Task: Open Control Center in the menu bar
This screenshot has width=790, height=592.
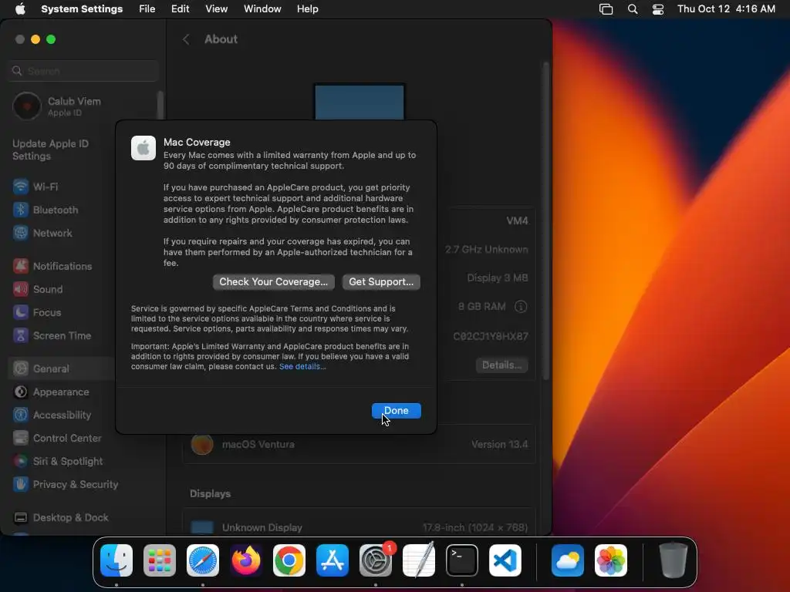Action: coord(658,9)
